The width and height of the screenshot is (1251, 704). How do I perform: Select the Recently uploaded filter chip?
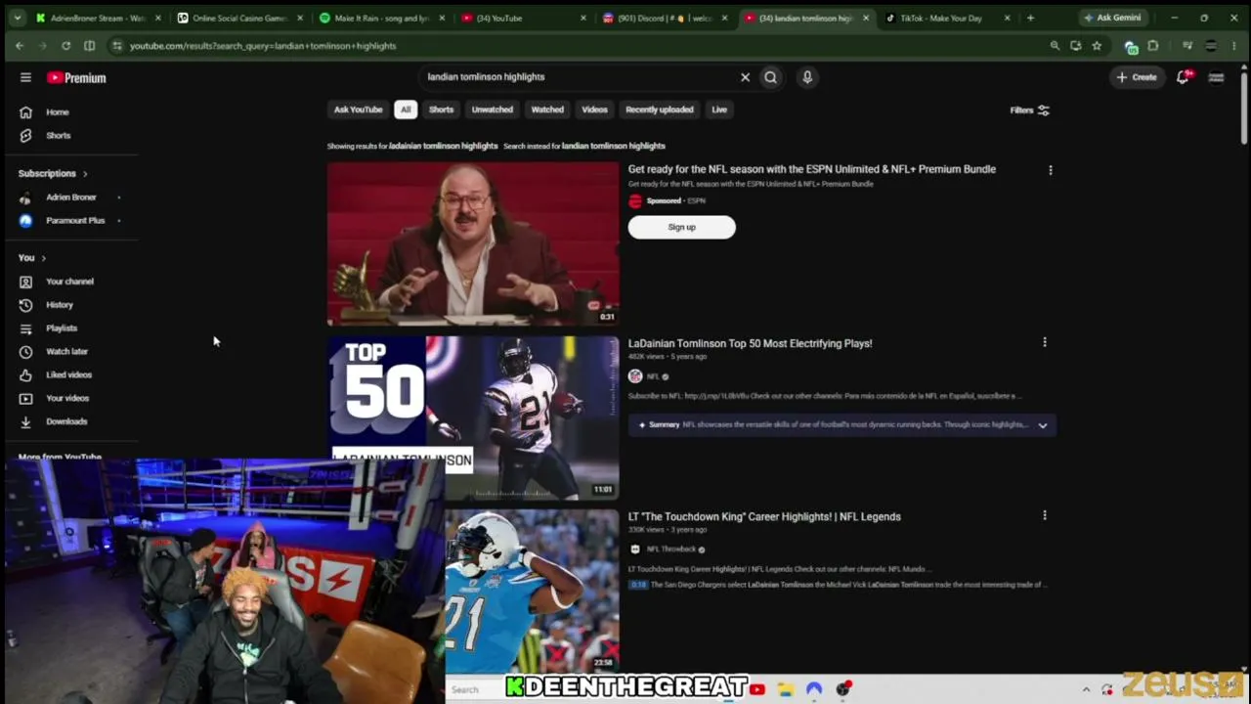point(660,110)
